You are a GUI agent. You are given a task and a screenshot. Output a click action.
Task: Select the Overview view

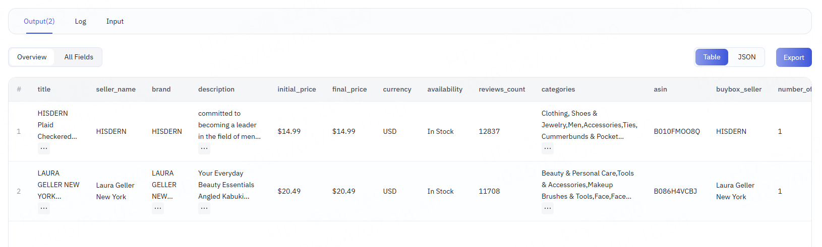pyautogui.click(x=32, y=57)
